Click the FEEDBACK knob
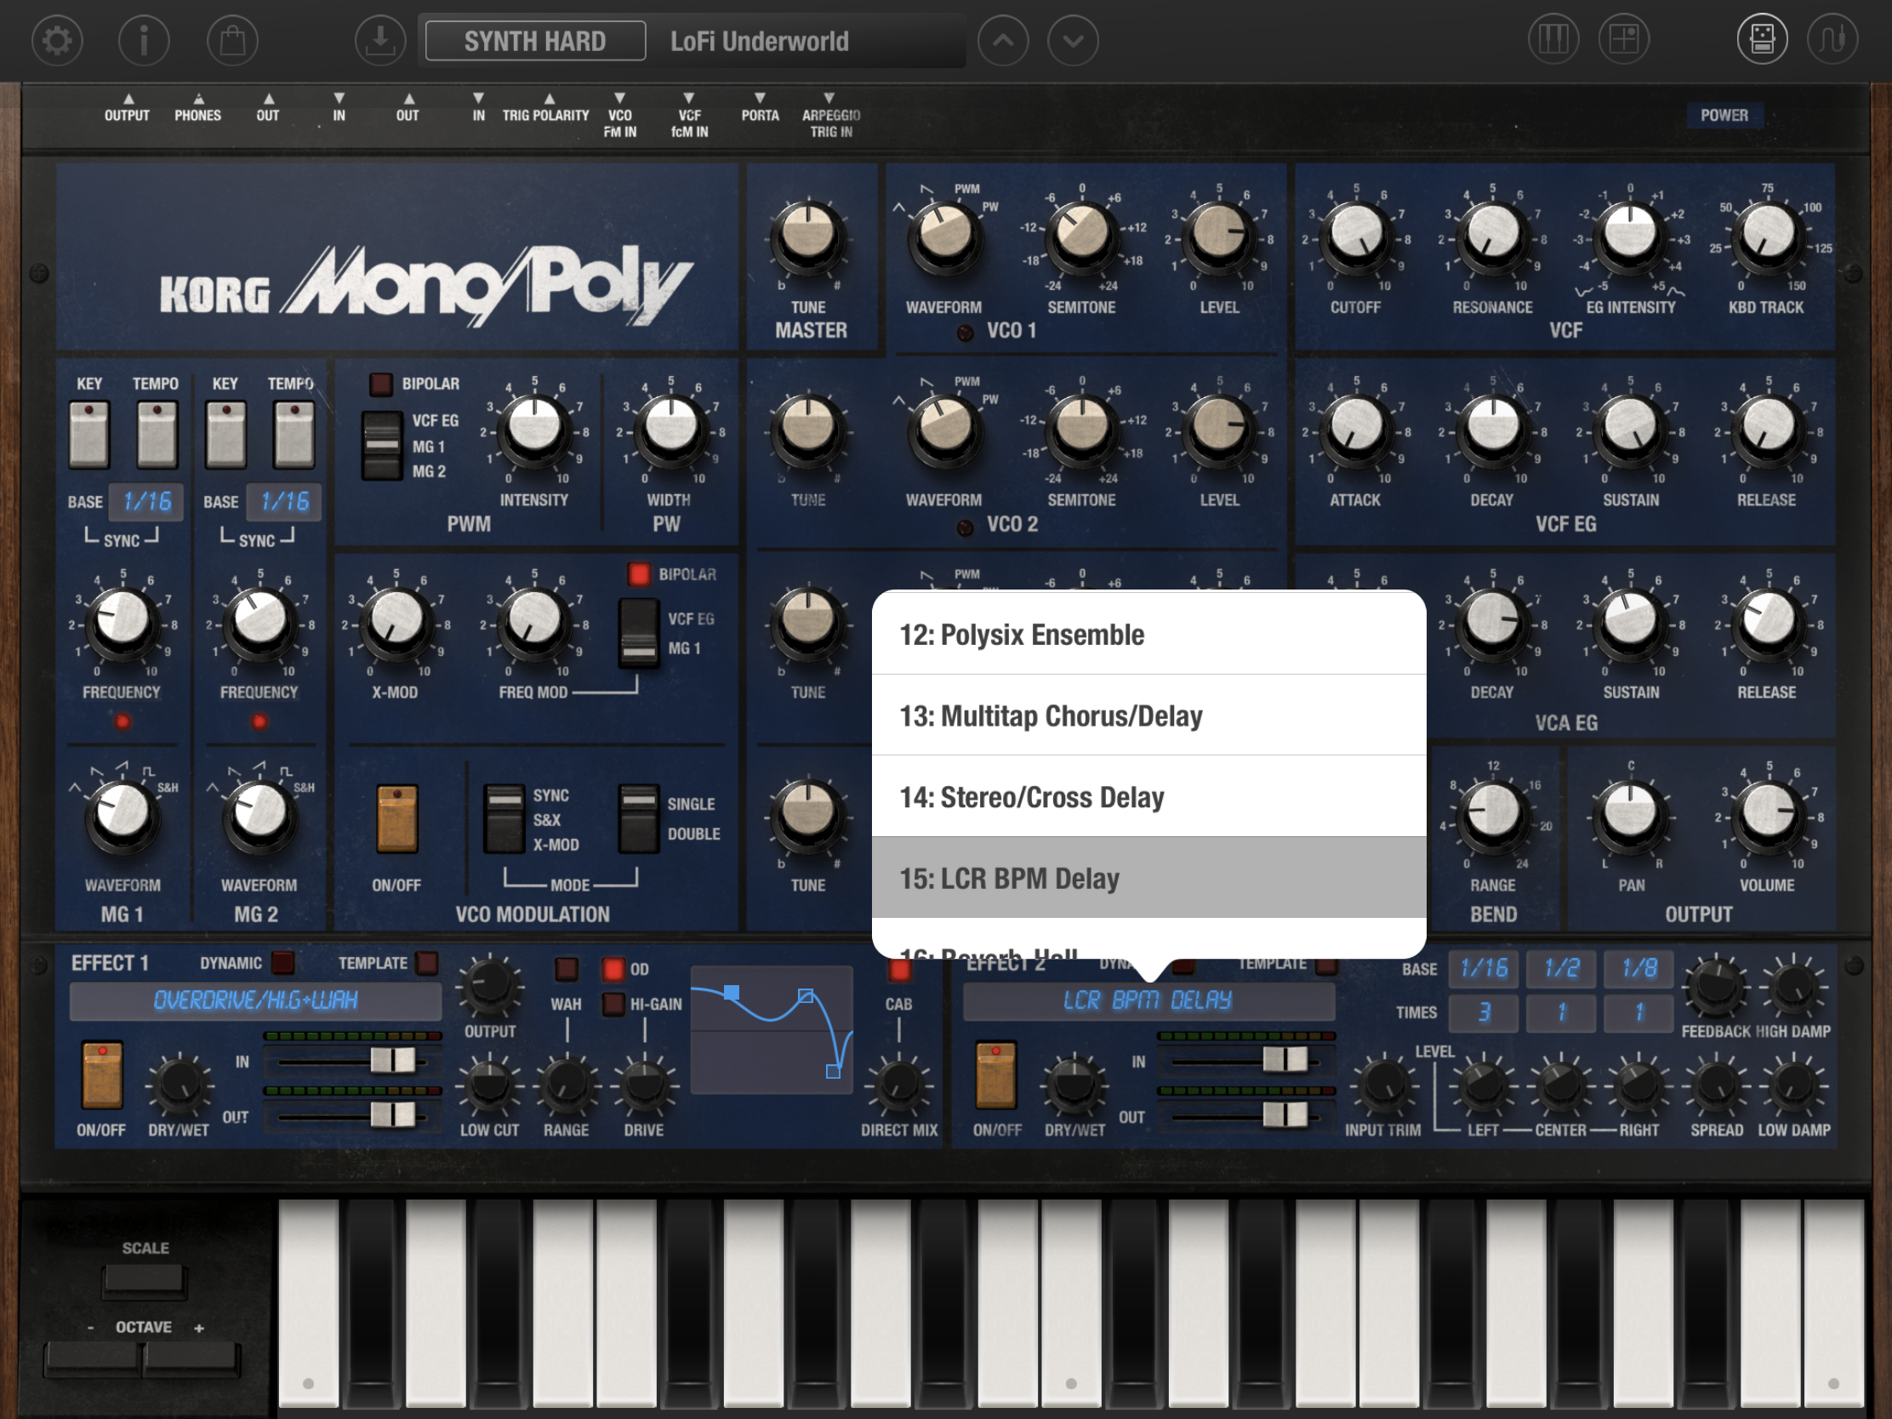1892x1419 pixels. point(1715,986)
